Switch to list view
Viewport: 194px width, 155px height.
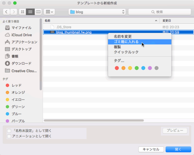click(x=30, y=12)
